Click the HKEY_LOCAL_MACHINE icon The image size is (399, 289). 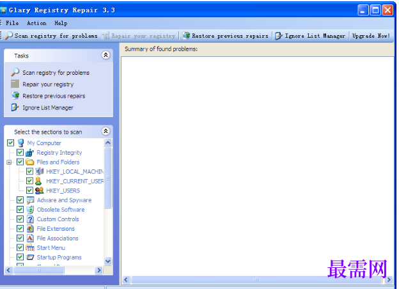[39, 171]
